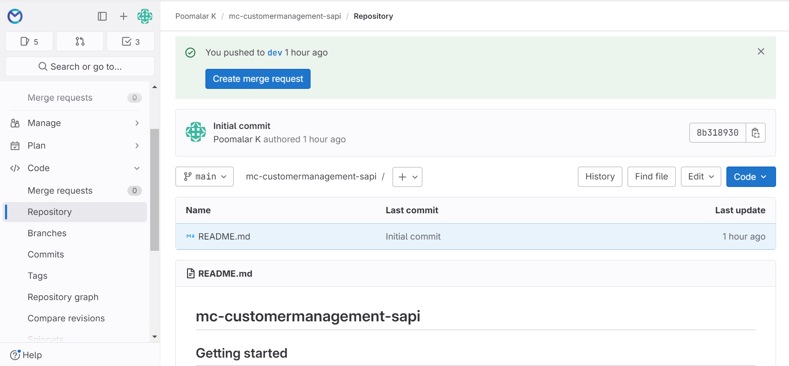The height and width of the screenshot is (366, 789).
Task: Open the to-do list showing 3
Action: coord(131,41)
